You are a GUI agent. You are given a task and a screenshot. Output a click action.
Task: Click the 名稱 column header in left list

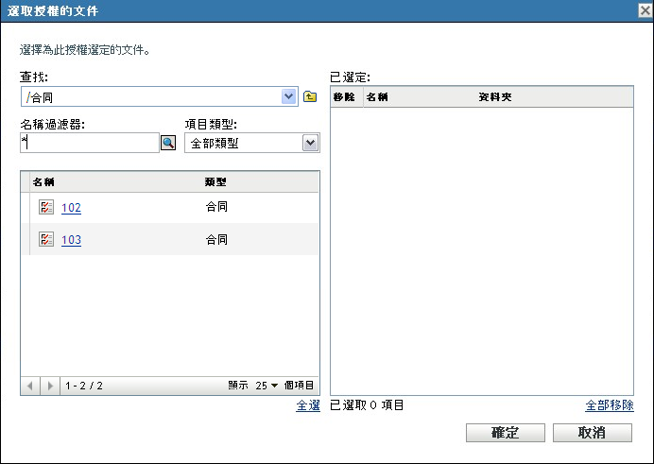(43, 182)
